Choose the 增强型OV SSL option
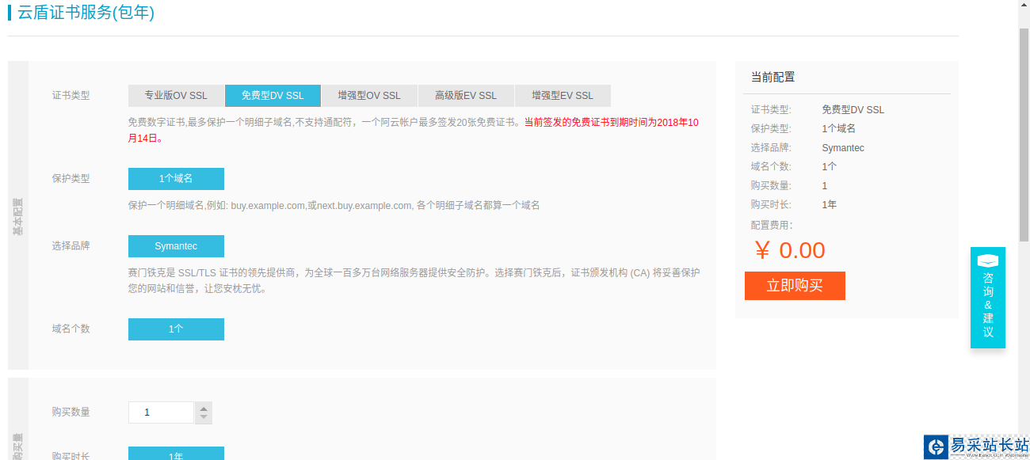 [x=369, y=96]
